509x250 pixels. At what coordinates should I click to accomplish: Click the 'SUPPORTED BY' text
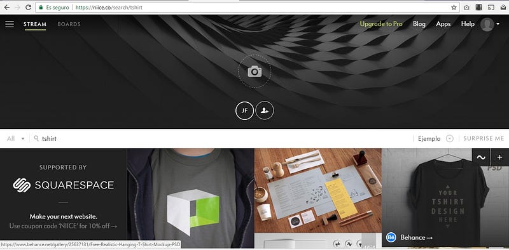pyautogui.click(x=63, y=168)
